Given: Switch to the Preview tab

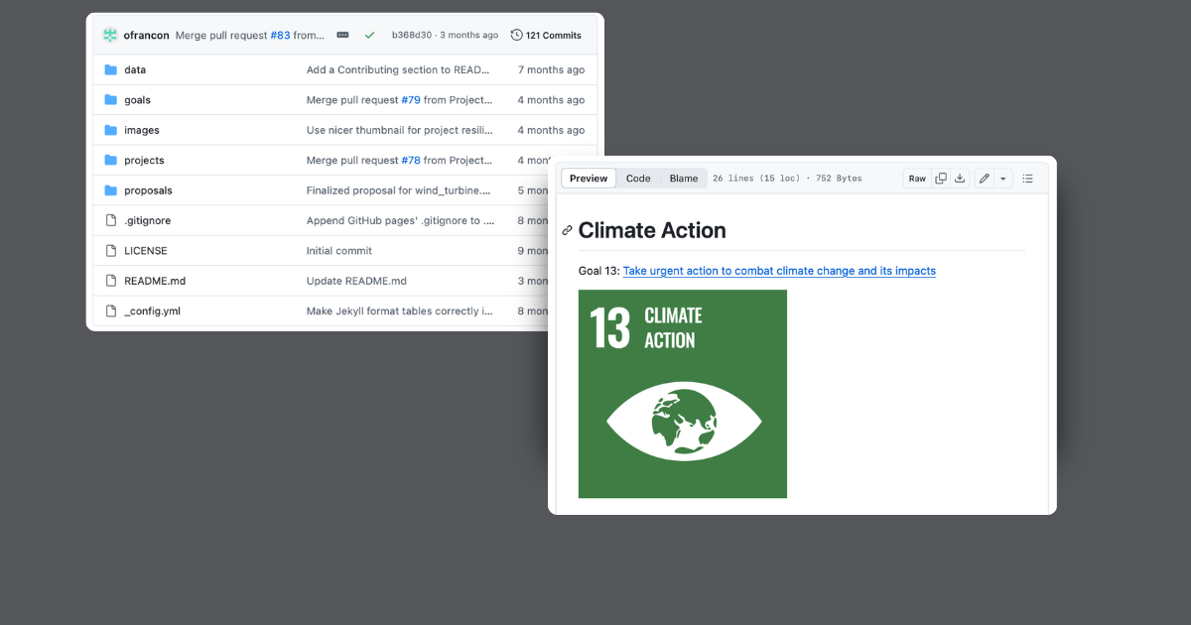Looking at the screenshot, I should (589, 179).
